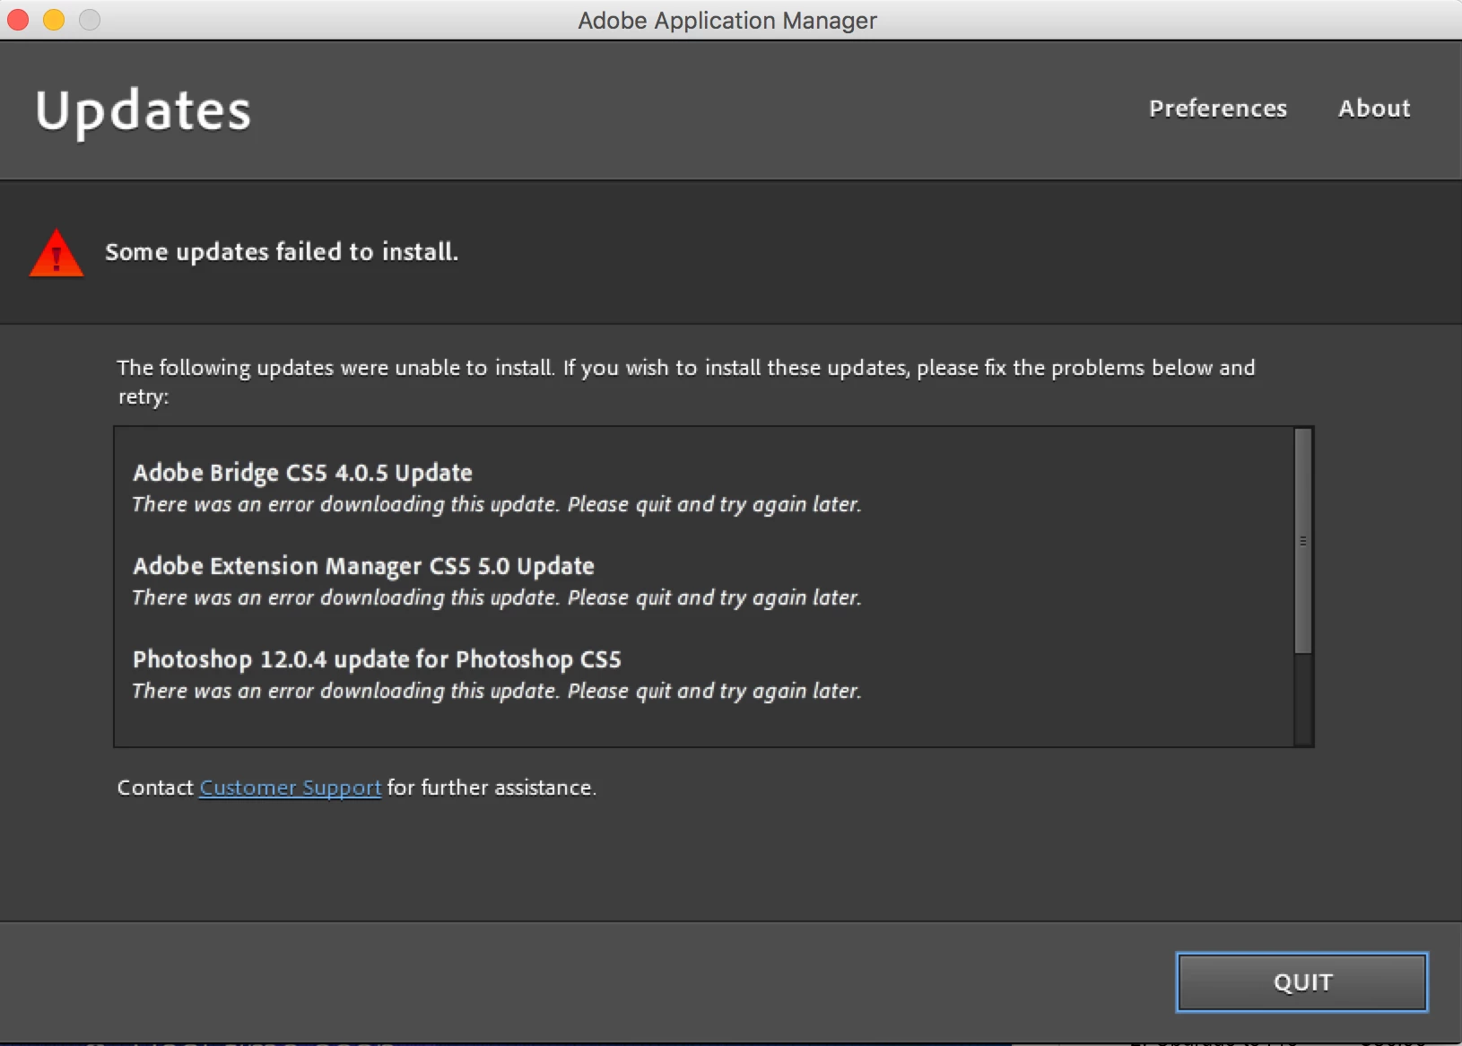Click the error message under Extension Manager update
Screen dimensions: 1462x1046
[497, 598]
